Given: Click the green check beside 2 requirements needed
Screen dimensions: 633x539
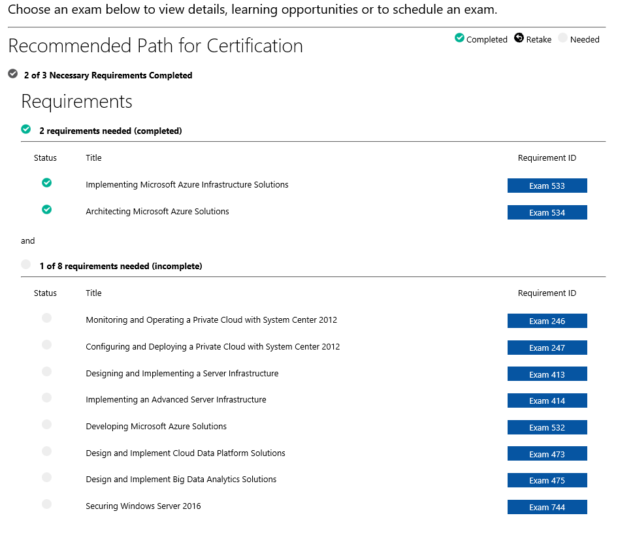Looking at the screenshot, I should coord(26,129).
